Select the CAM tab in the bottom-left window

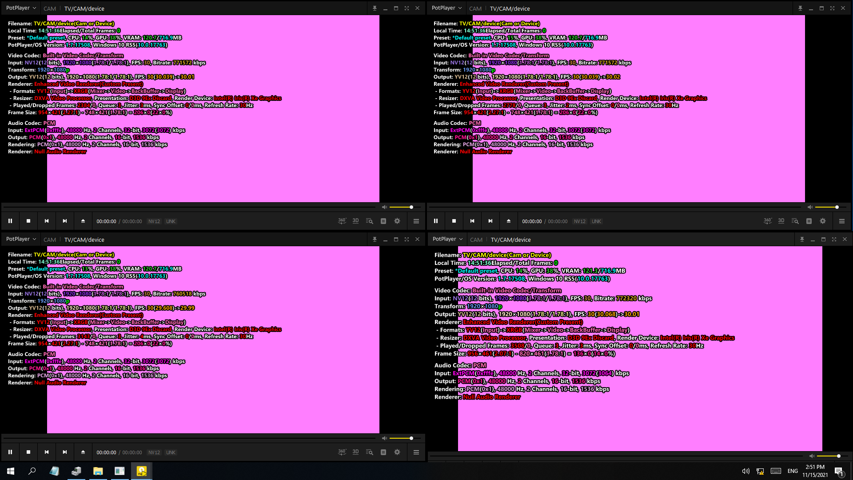tap(50, 240)
